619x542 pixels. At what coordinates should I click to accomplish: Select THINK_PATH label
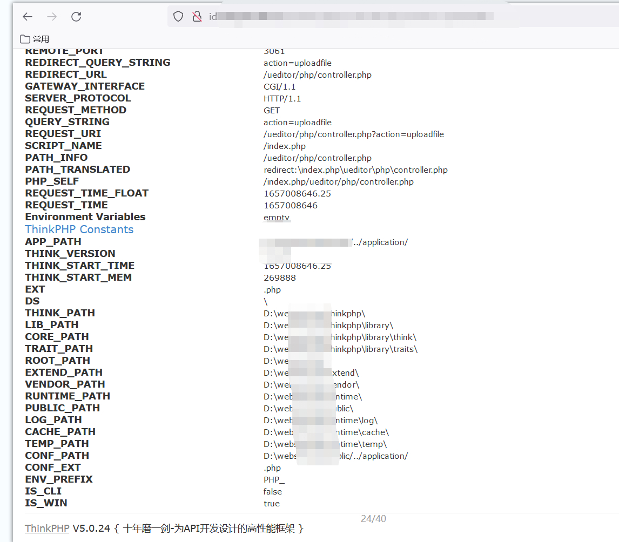(x=60, y=313)
